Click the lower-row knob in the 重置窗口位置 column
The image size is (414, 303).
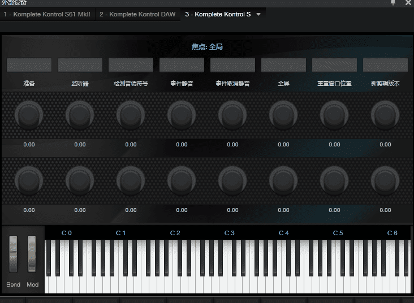pos(334,180)
